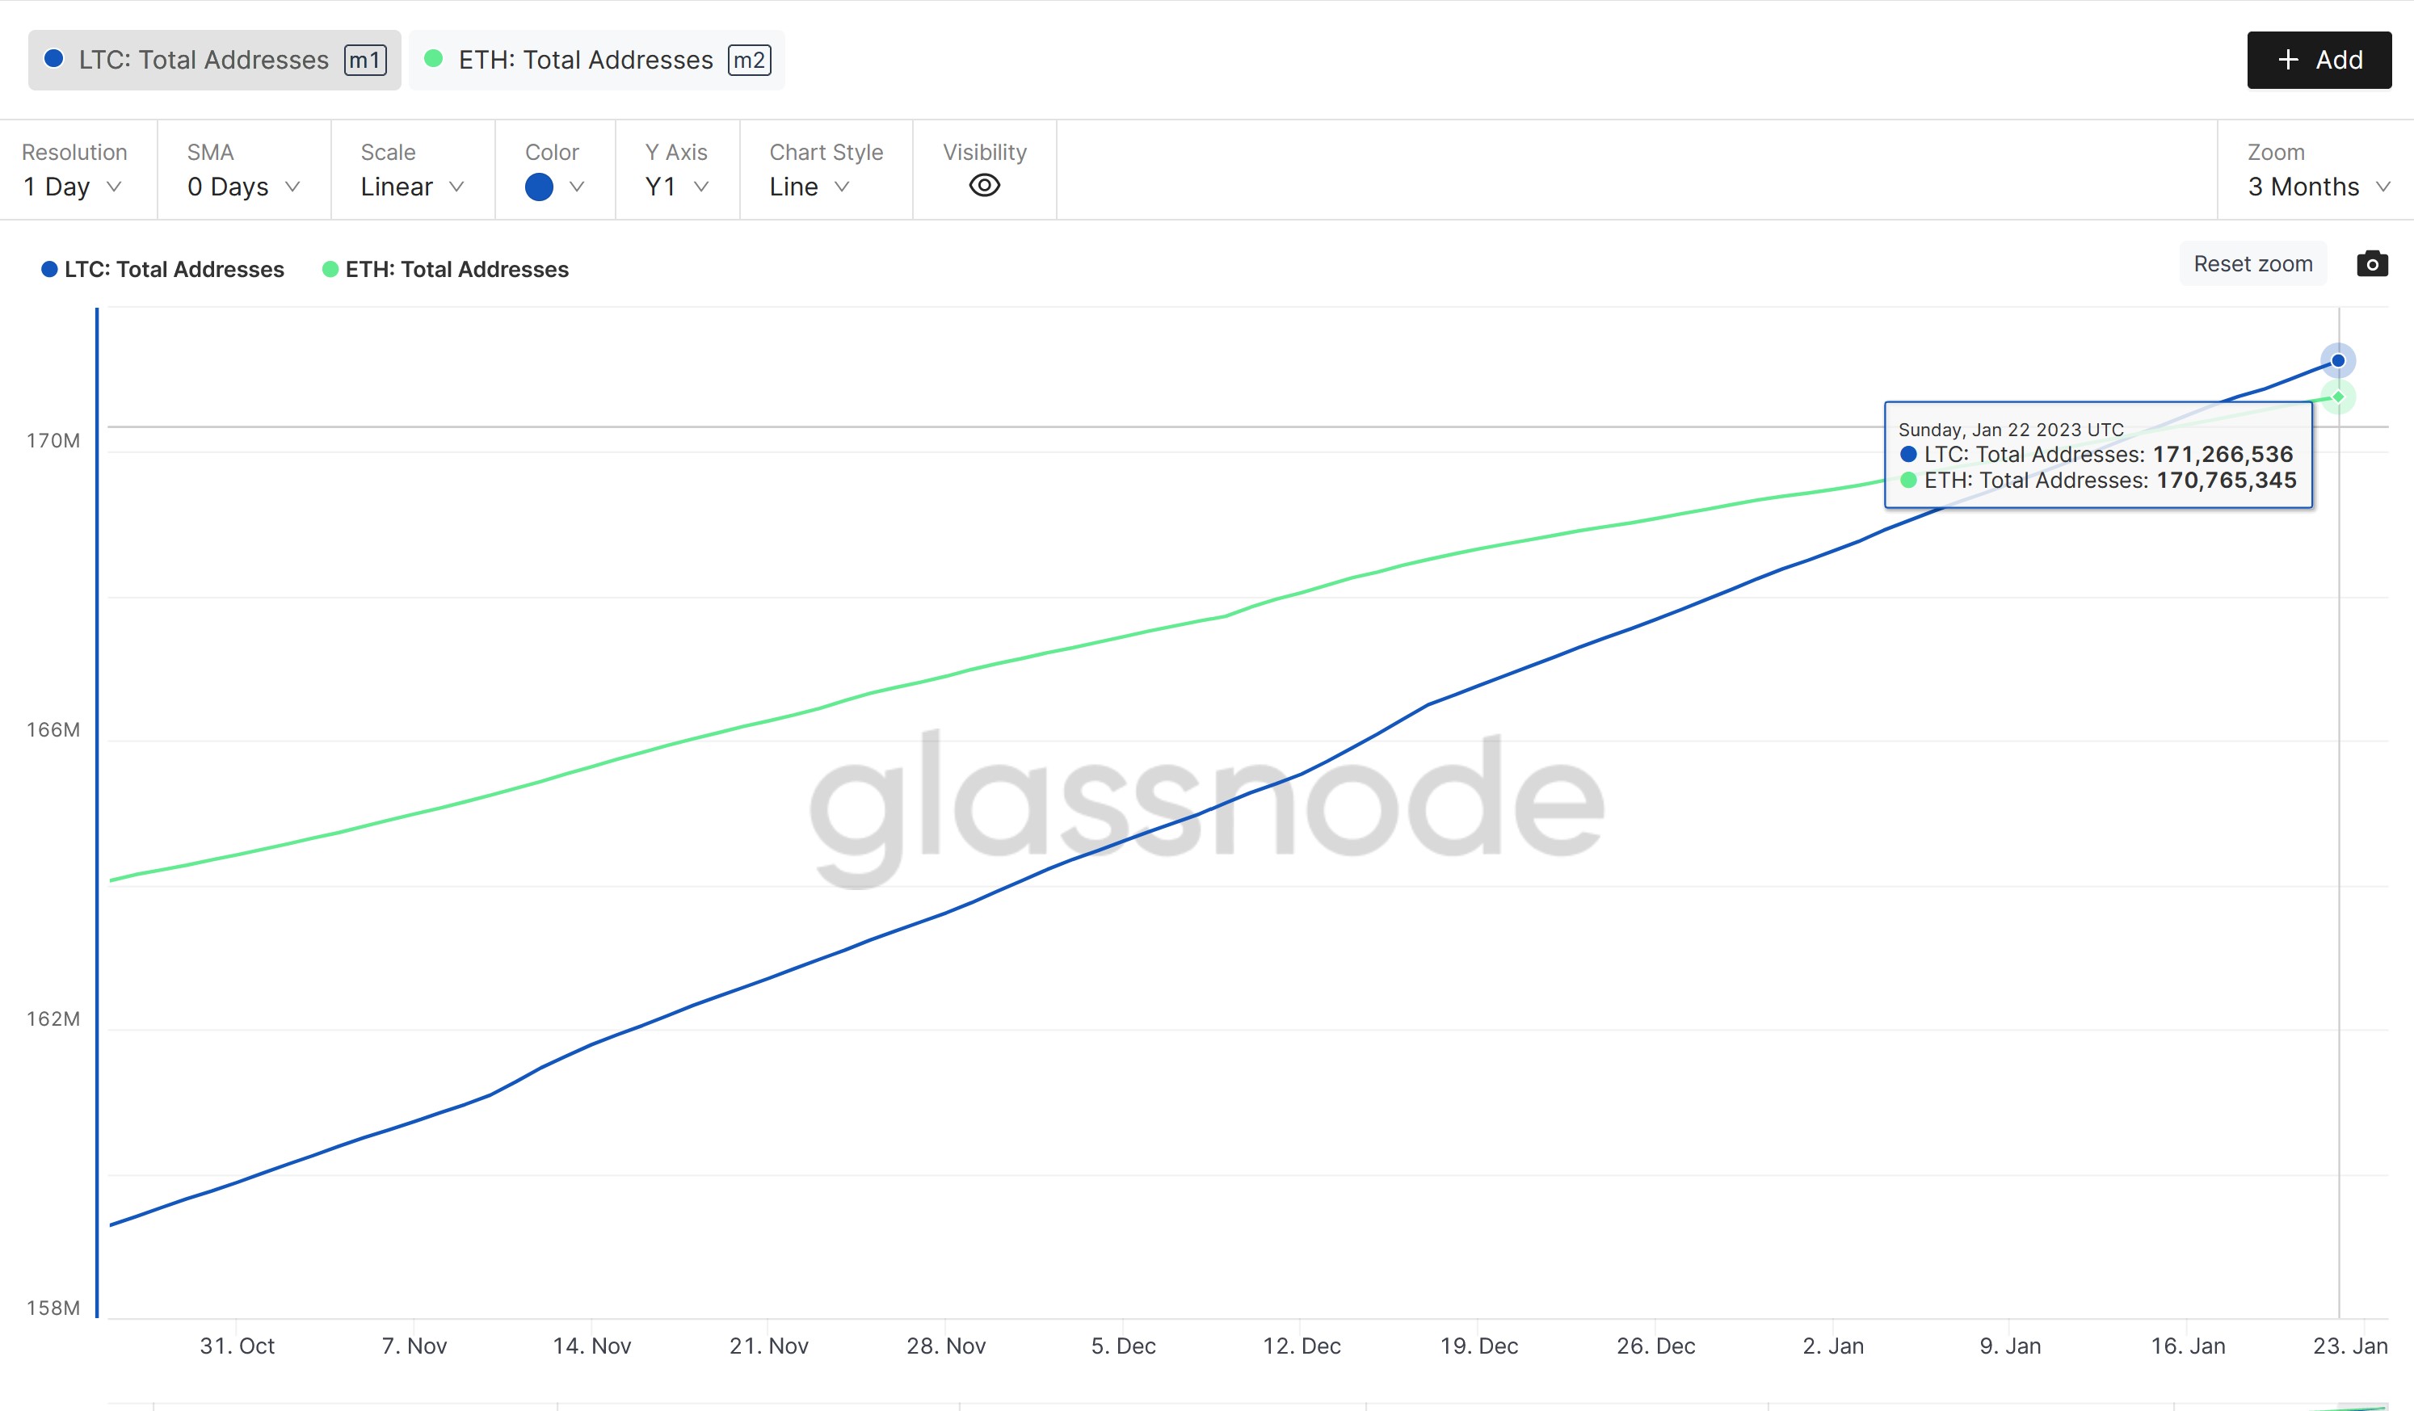Select the LTC metric m1 tab
This screenshot has width=2414, height=1411.
pos(208,59)
